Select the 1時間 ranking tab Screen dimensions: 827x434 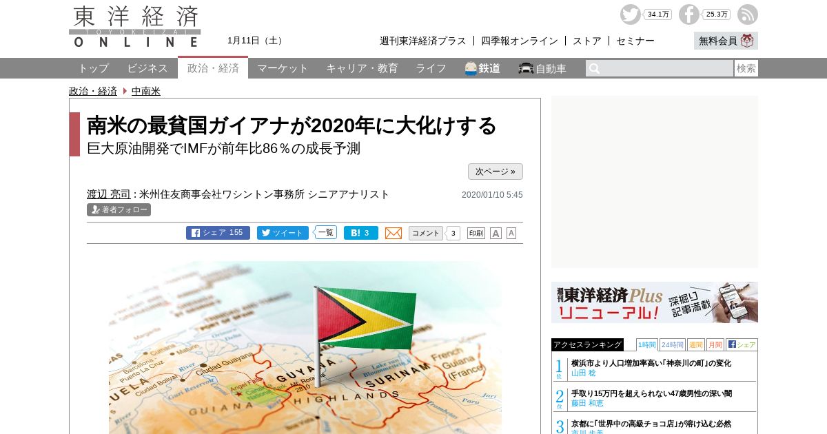pos(647,344)
